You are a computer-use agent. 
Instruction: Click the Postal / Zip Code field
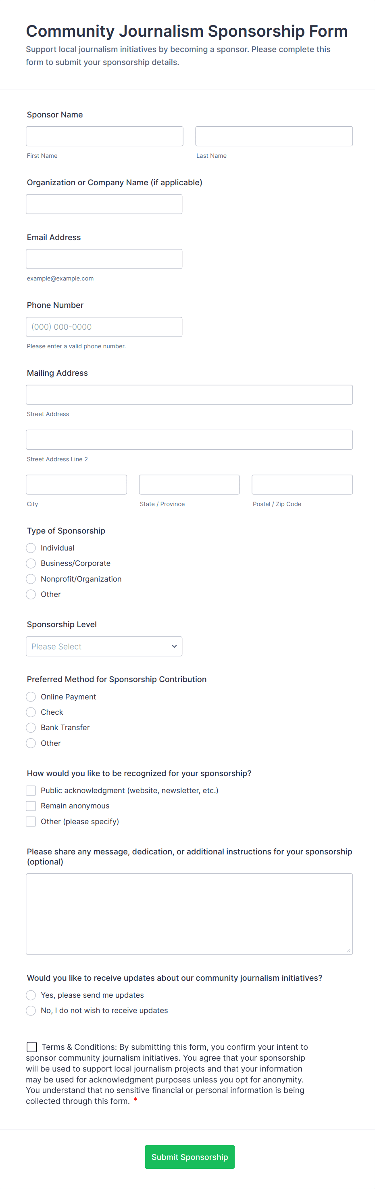(x=302, y=485)
